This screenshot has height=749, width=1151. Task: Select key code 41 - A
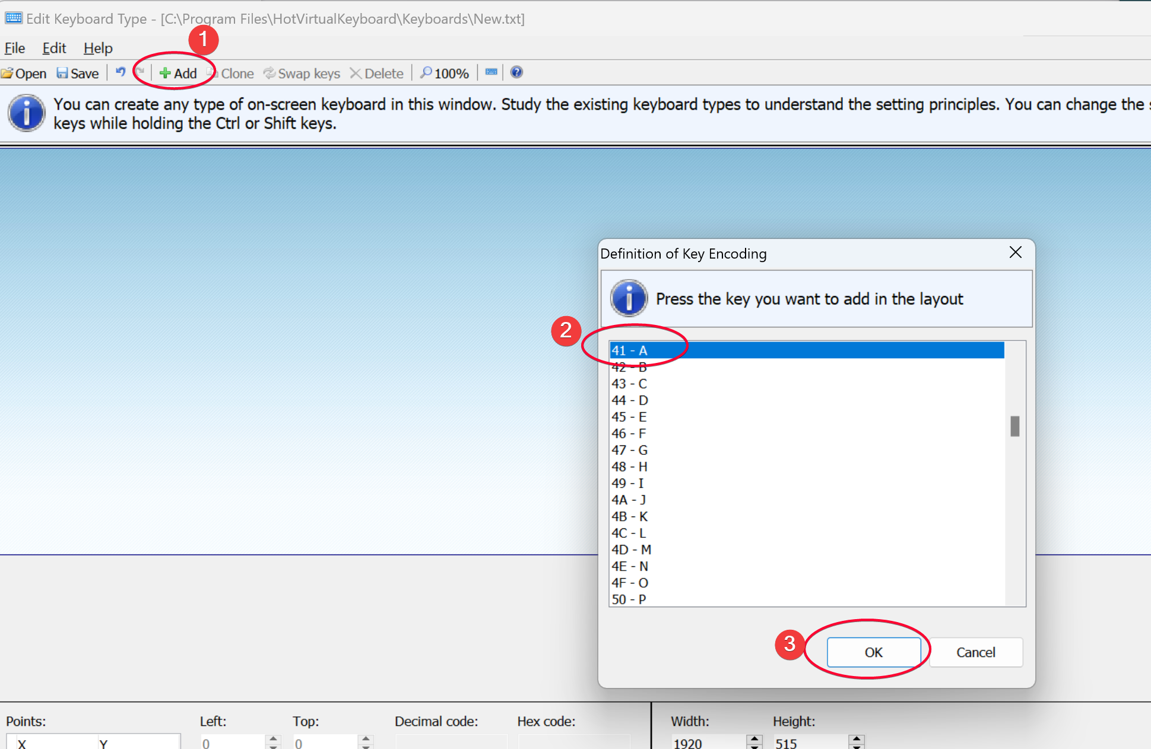pos(807,350)
